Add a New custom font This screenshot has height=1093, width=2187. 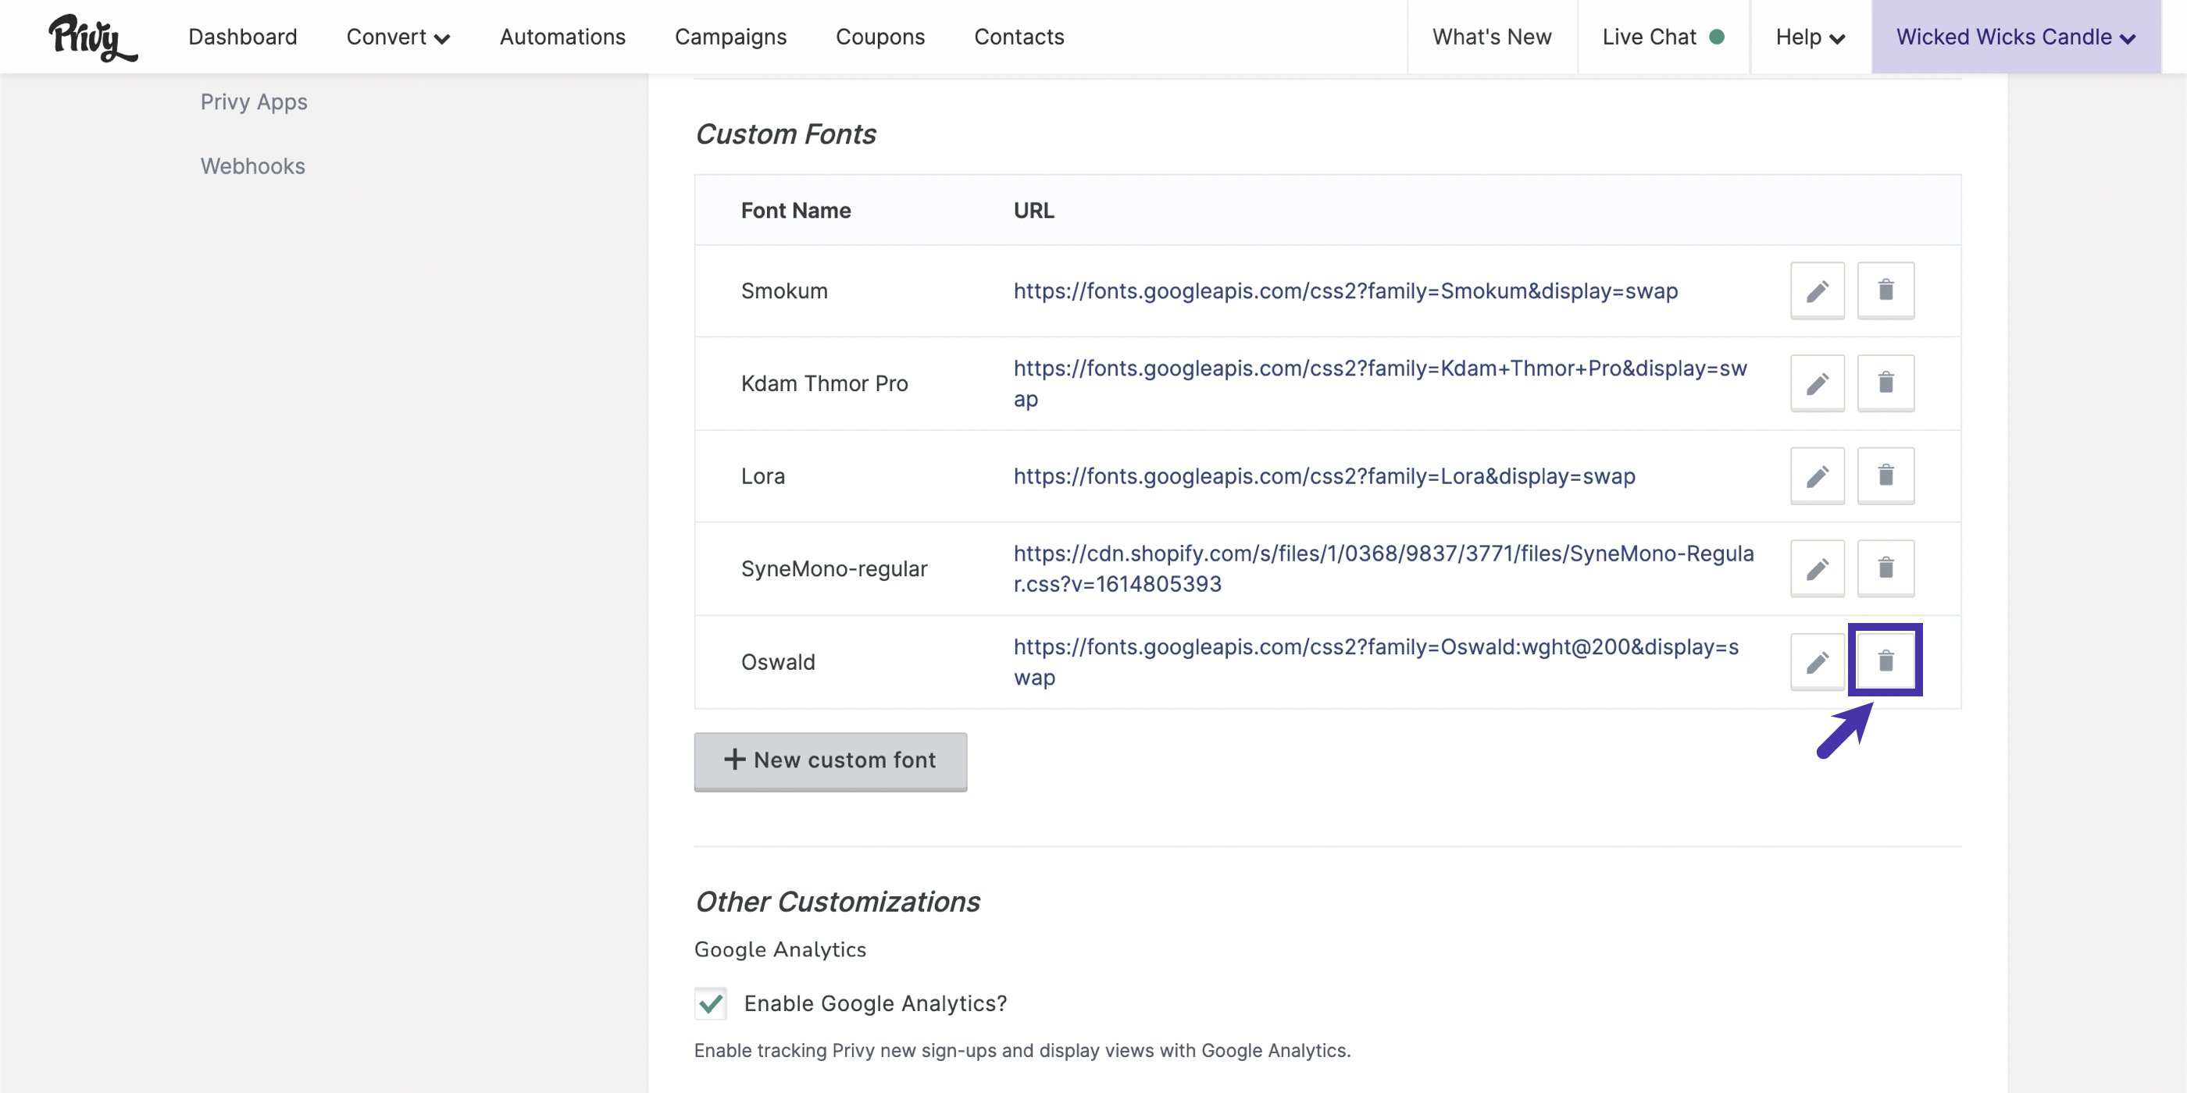coord(830,761)
